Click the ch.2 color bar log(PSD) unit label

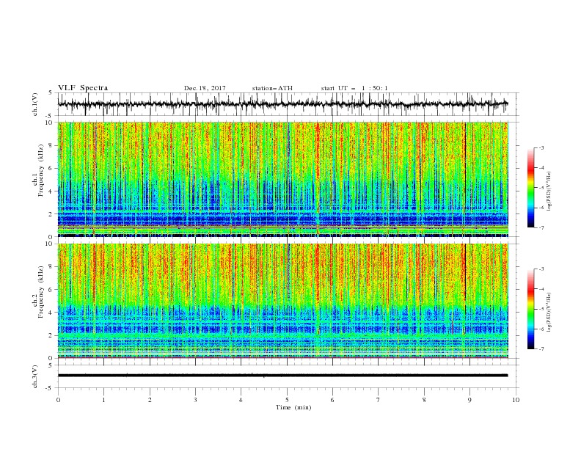pyautogui.click(x=549, y=313)
